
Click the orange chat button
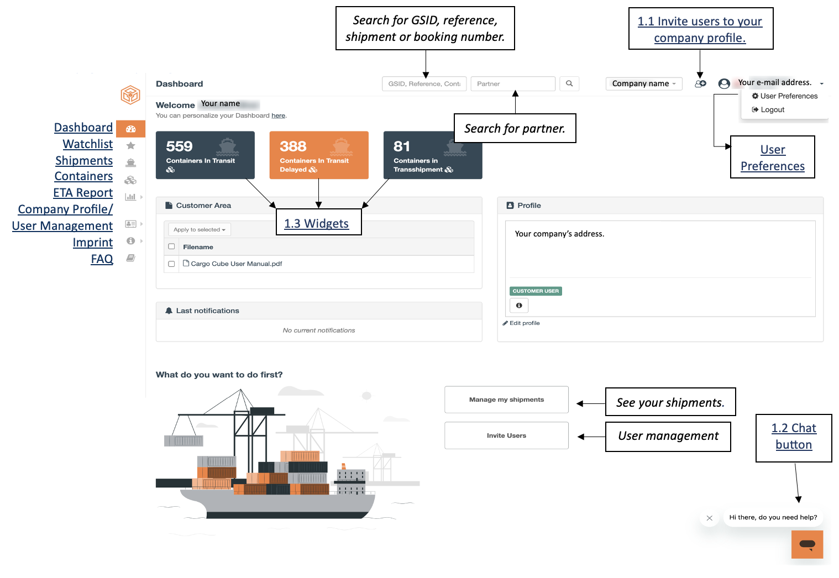click(x=807, y=544)
